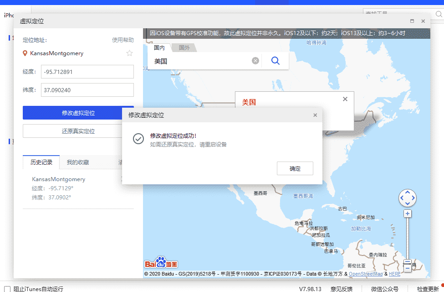Click the 还原真实定位 button

coord(78,131)
